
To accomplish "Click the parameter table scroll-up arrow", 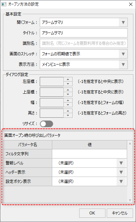I will (130, 144).
